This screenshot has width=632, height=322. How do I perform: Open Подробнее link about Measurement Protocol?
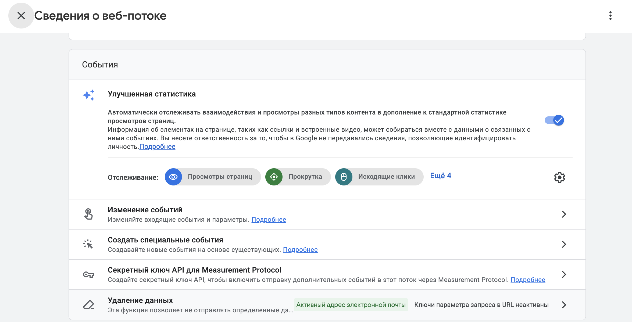528,280
